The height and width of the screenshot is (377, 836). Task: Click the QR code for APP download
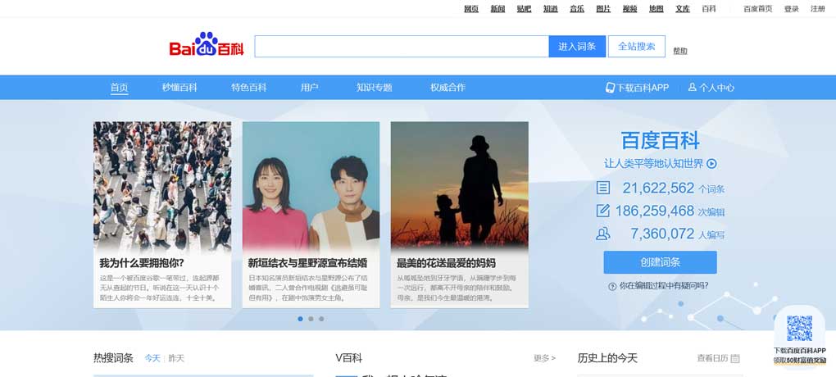[x=799, y=329]
